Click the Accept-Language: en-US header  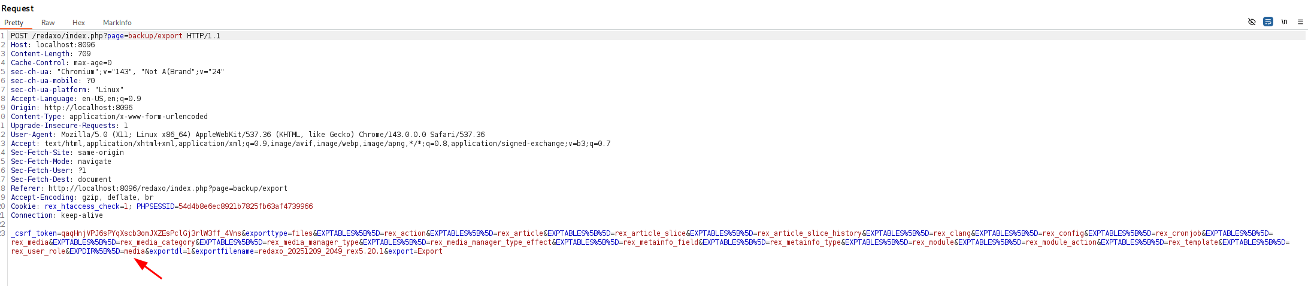[76, 99]
